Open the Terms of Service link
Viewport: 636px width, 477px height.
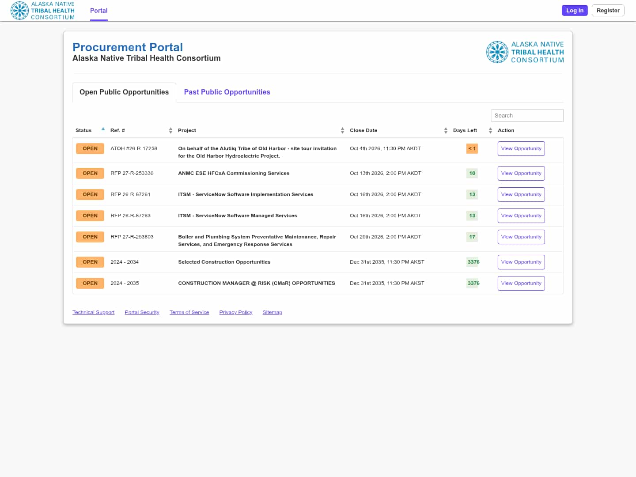pos(189,312)
